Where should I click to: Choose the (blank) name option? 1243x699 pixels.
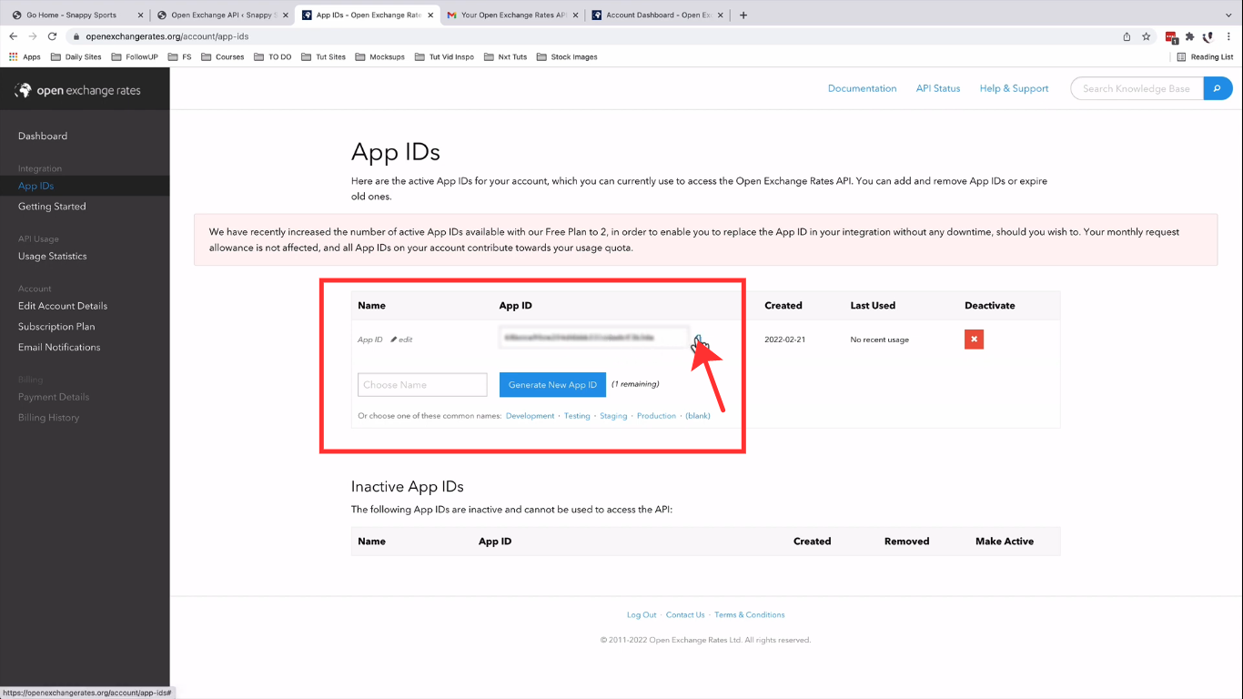coord(698,416)
